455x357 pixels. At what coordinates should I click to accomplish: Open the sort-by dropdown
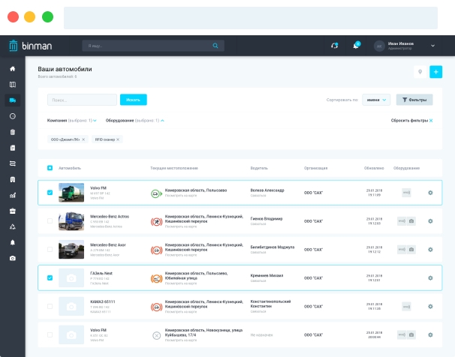click(x=375, y=99)
